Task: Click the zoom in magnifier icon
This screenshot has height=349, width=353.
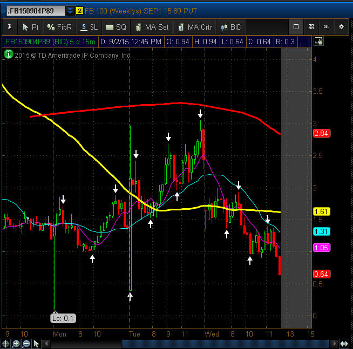Action: tap(16, 344)
